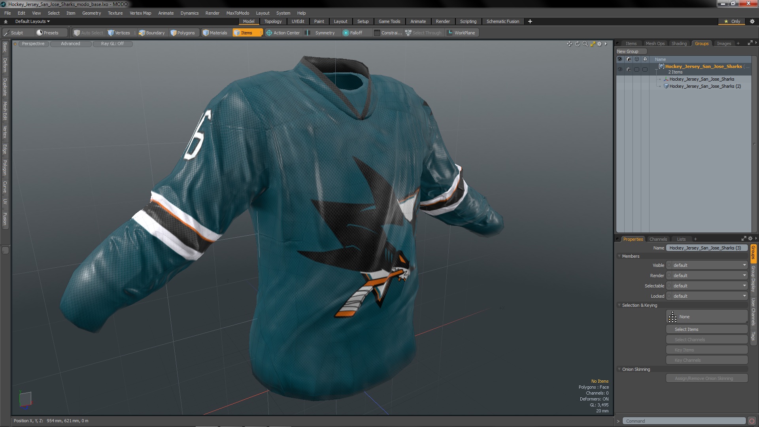Image resolution: width=759 pixels, height=427 pixels.
Task: Switch to the Shading panel tab
Action: 679,43
